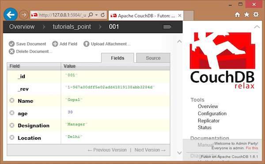Open the favorites star icon
Image resolution: width=265 pixels, height=164 pixels.
(x=246, y=15)
